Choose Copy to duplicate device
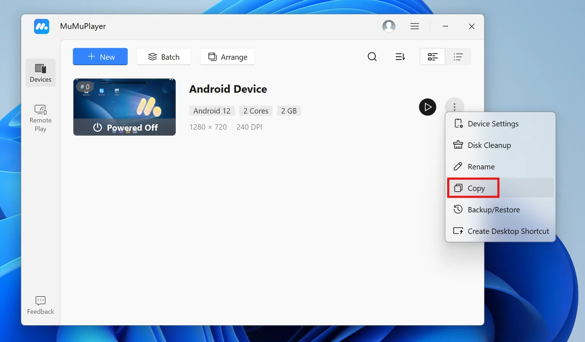 [500, 188]
